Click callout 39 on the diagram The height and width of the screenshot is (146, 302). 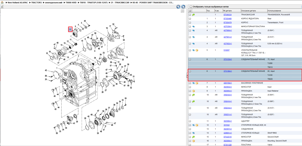(x=98, y=133)
